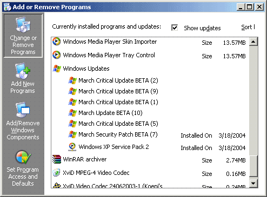The image size is (267, 197).
Task: Click the Change or Remove Programs sidebar icon
Action: (23, 24)
